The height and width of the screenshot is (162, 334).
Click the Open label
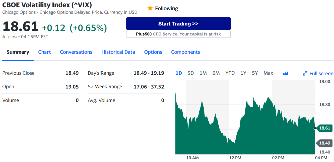click(x=8, y=86)
